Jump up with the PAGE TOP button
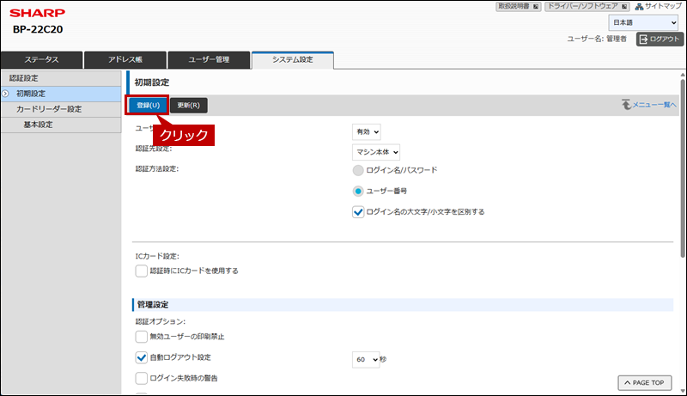 tap(642, 382)
